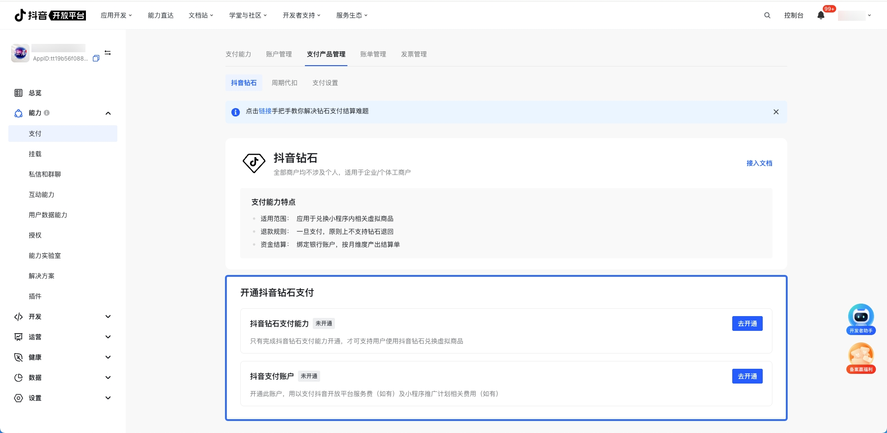
Task: Open the 学堂与社区 dropdown menu
Action: point(248,15)
